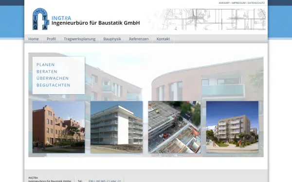Image resolution: width=292 pixels, height=182 pixels.
Task: Go to Tragwerksplanung page
Action: click(x=79, y=39)
